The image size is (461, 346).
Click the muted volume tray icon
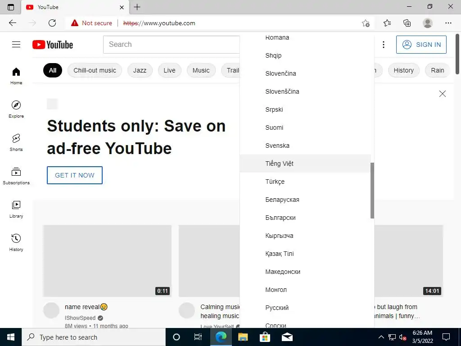click(403, 337)
